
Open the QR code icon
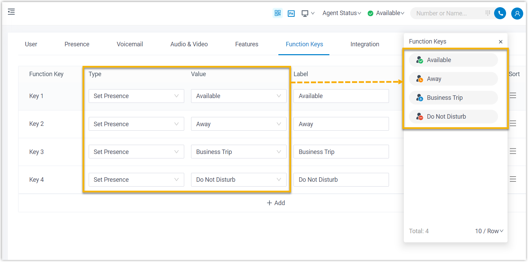[278, 13]
